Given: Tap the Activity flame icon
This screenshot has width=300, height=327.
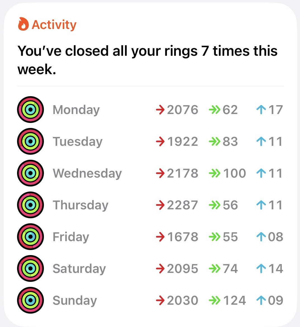Looking at the screenshot, I should [x=23, y=24].
